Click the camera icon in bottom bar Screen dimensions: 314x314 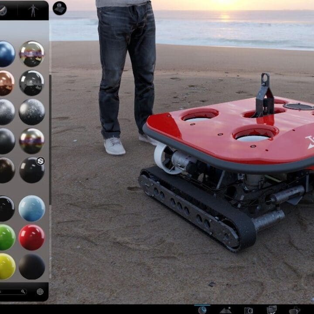tap(249, 310)
